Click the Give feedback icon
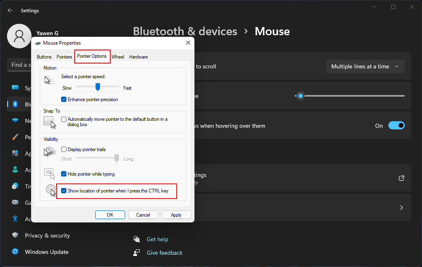 137,253
